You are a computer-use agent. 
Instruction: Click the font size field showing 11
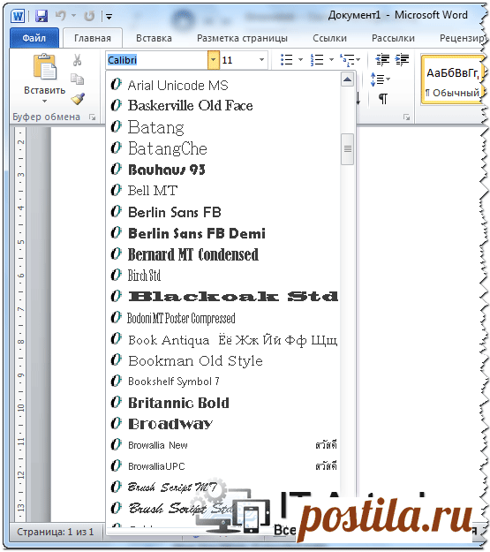(x=238, y=60)
